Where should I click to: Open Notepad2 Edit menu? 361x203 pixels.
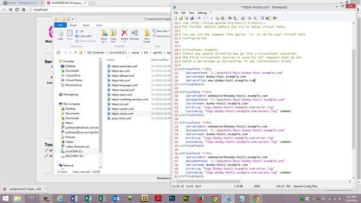[183, 13]
